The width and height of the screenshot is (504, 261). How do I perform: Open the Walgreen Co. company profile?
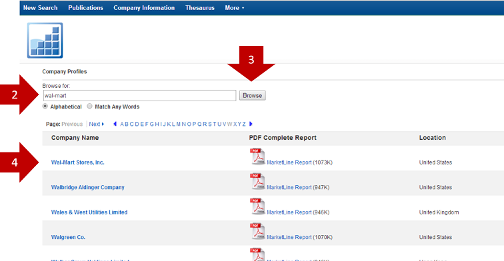pyautogui.click(x=68, y=237)
